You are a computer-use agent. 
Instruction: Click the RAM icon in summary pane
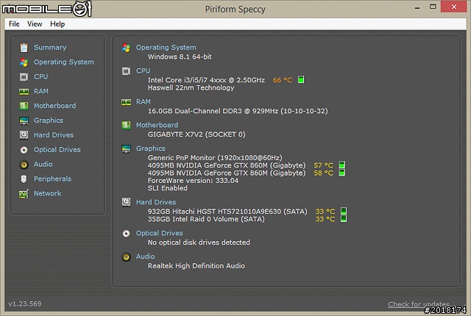coord(126,102)
